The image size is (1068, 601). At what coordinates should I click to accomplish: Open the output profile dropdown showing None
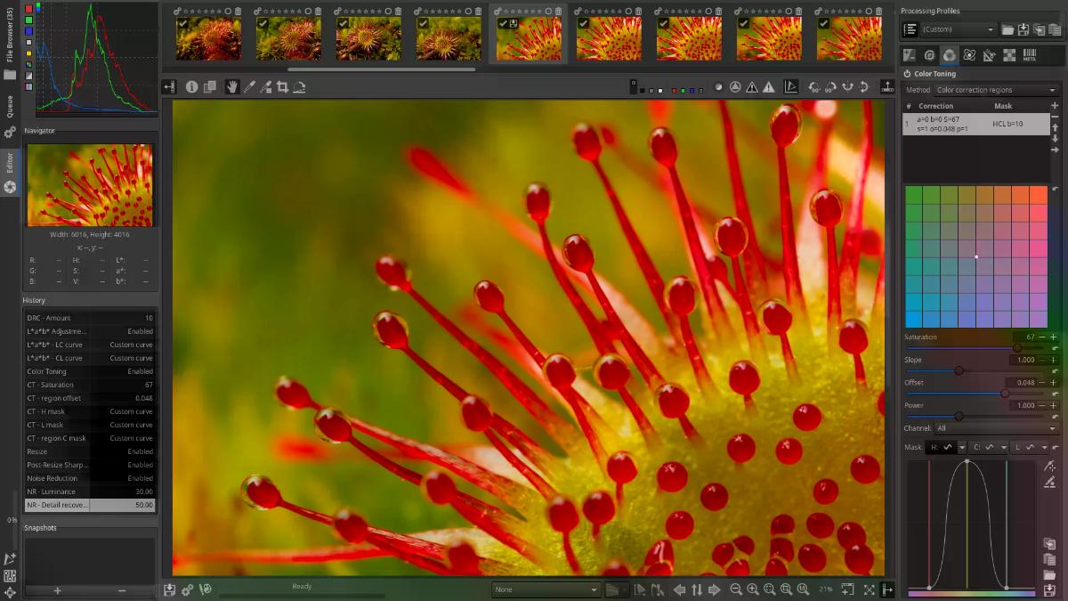tap(546, 589)
